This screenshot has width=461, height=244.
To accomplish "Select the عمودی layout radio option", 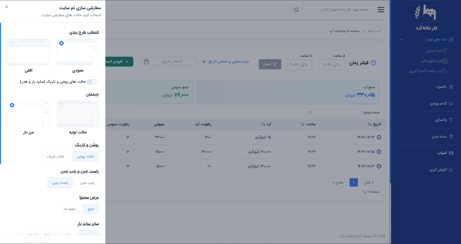I will pos(61,43).
